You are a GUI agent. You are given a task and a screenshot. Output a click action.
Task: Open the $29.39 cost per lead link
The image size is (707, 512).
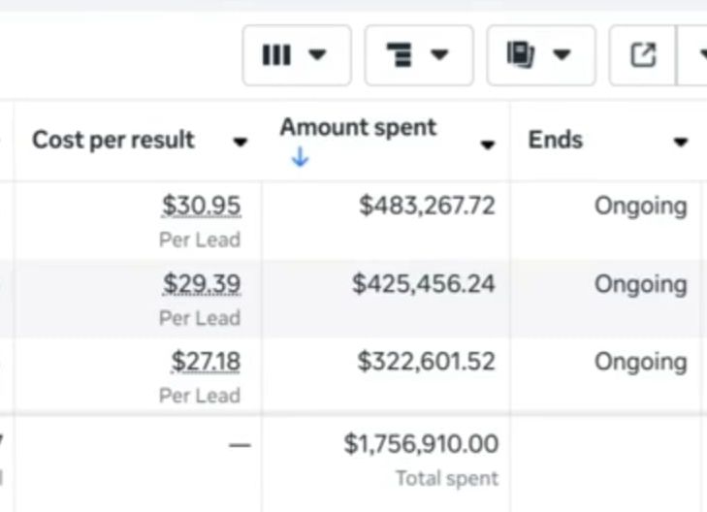(x=201, y=284)
